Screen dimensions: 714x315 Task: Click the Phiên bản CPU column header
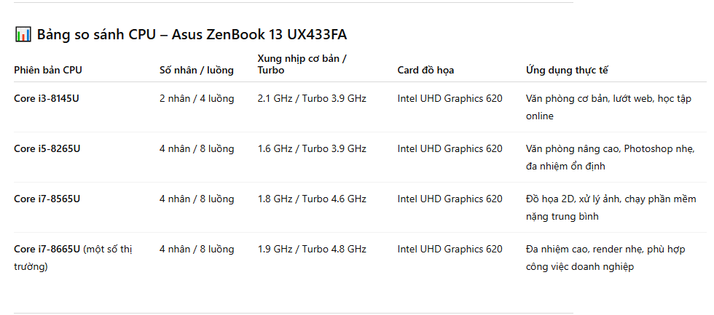point(48,71)
